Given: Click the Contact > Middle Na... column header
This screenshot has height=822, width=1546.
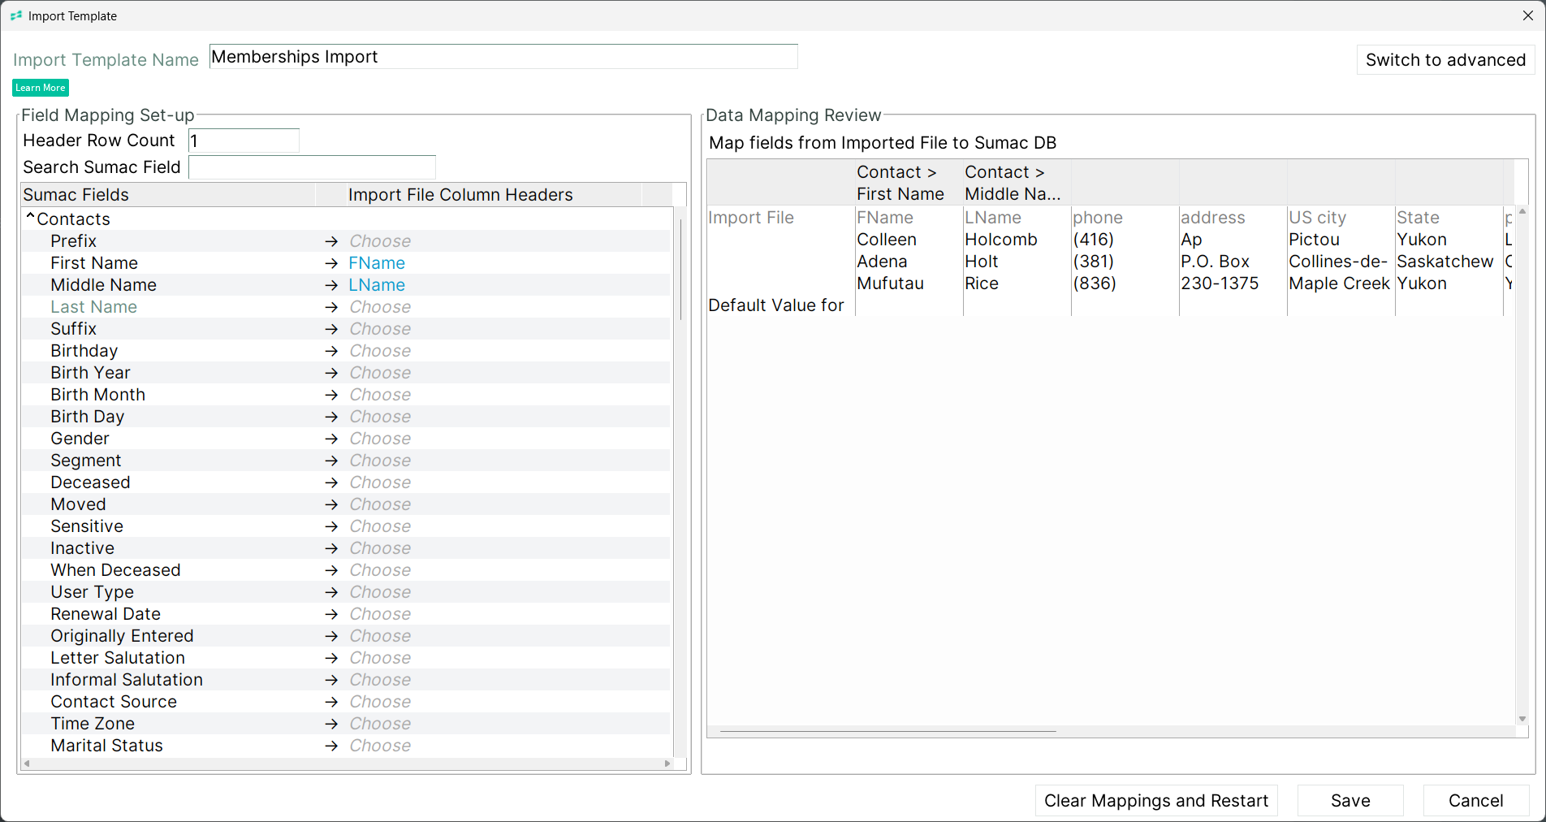Looking at the screenshot, I should (1017, 183).
